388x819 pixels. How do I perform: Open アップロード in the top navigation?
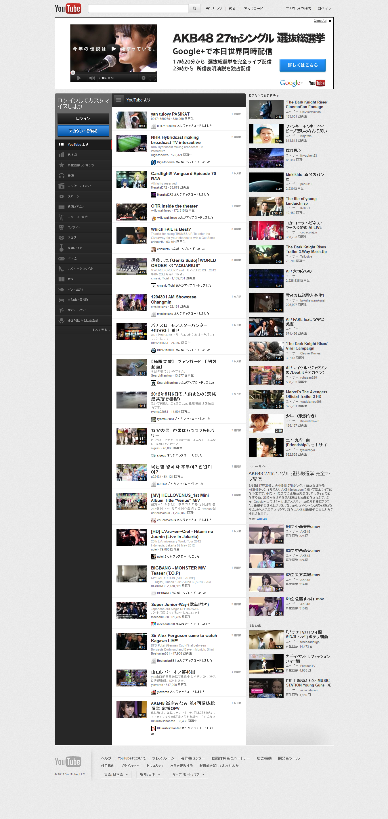tap(253, 9)
